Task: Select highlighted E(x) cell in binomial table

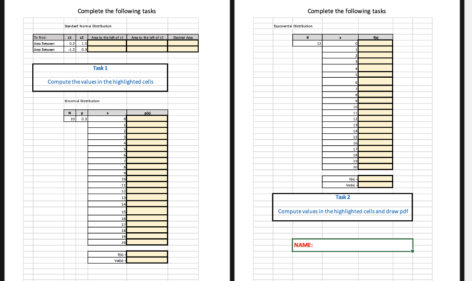Action: coord(147,254)
